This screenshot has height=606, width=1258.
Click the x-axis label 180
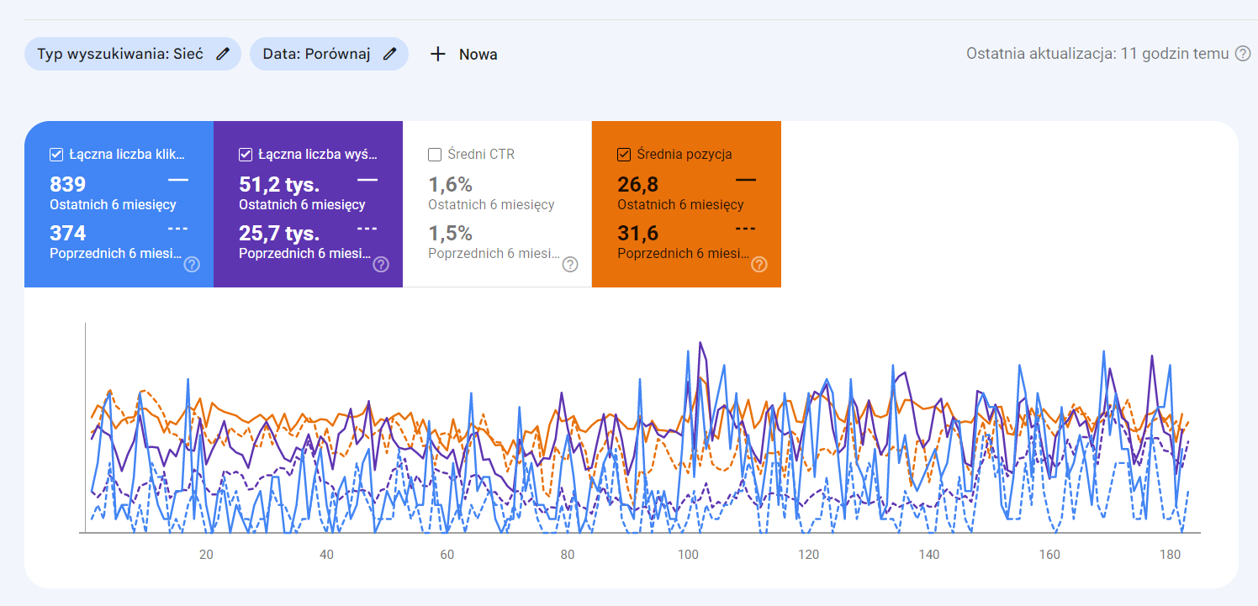coord(1170,555)
